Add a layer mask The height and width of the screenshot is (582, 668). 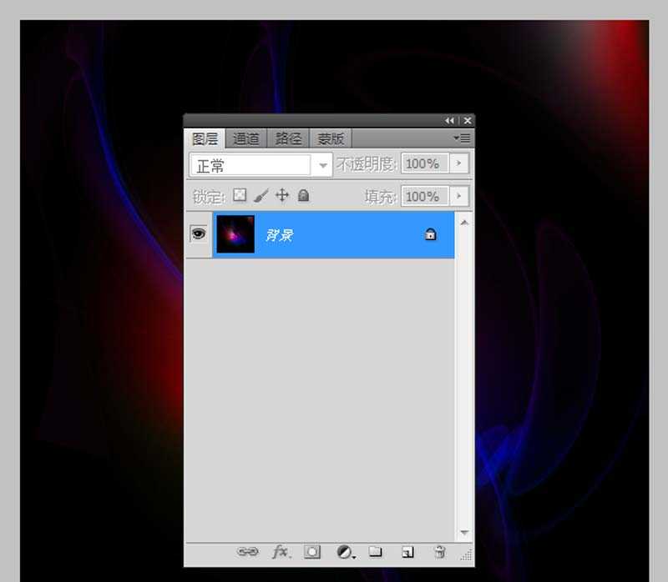pos(313,552)
